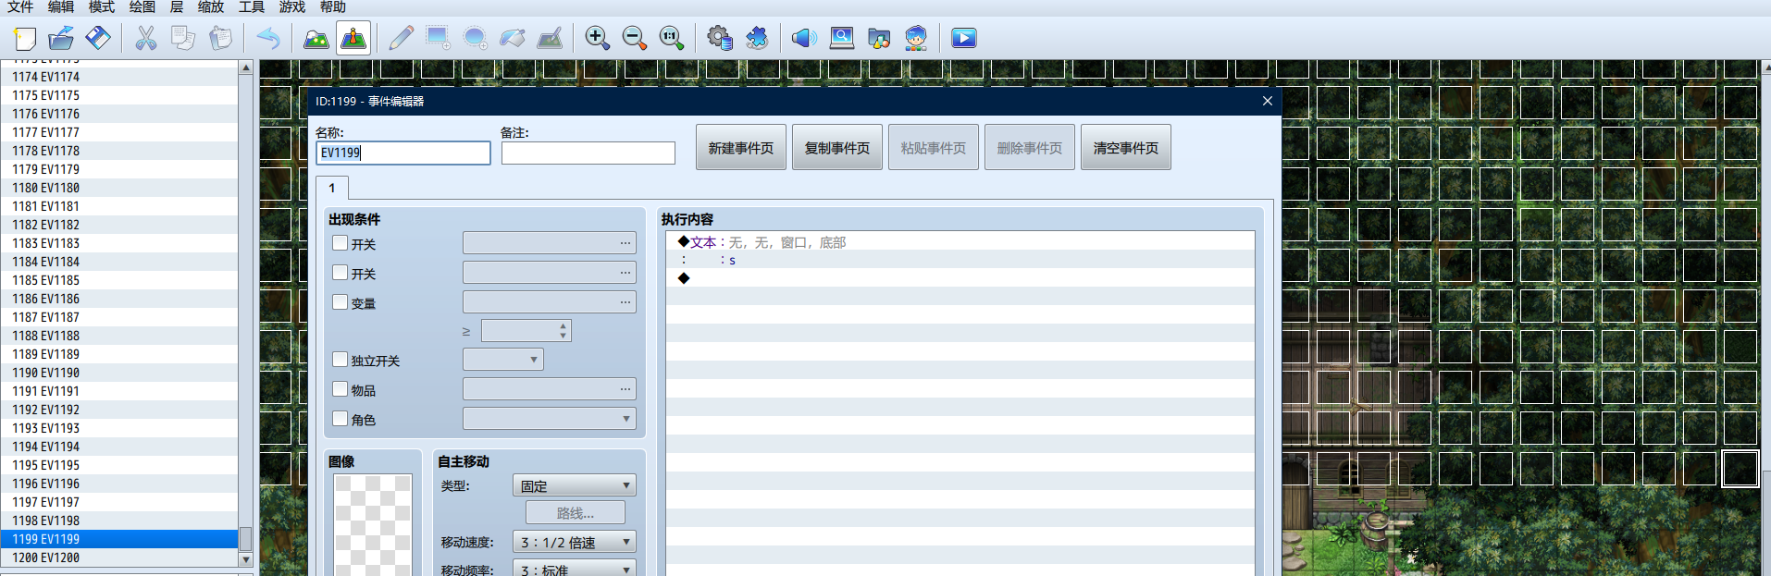
Task: Click the event image preview box
Action: coord(373,525)
